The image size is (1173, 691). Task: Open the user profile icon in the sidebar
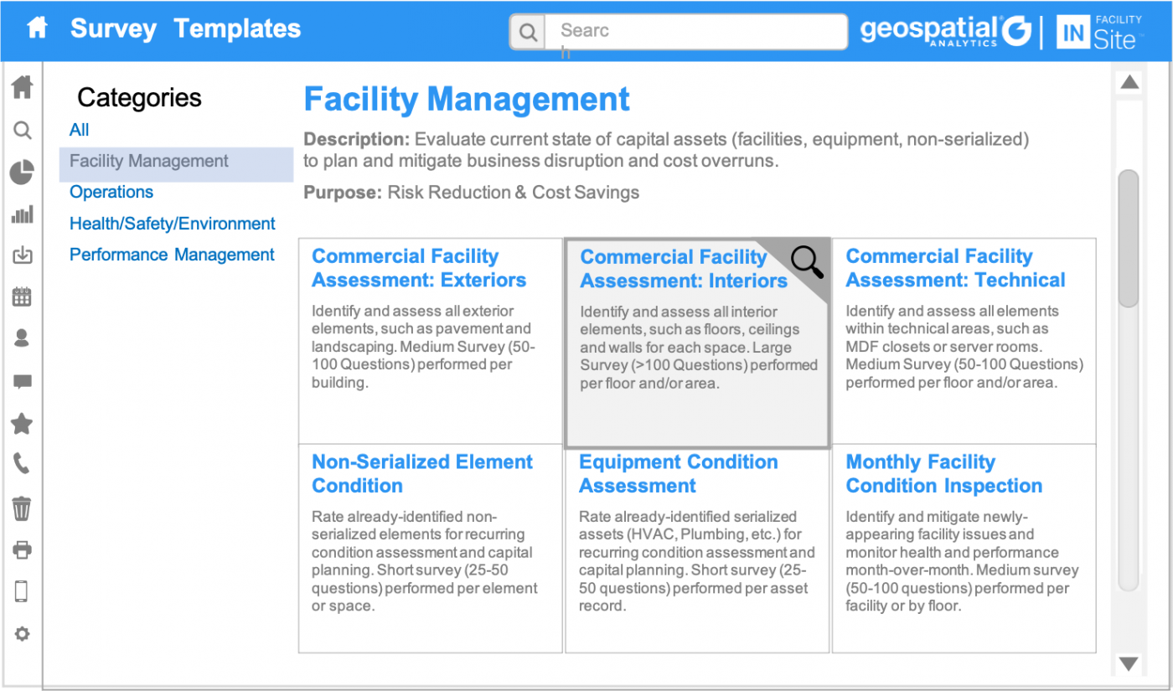22,338
